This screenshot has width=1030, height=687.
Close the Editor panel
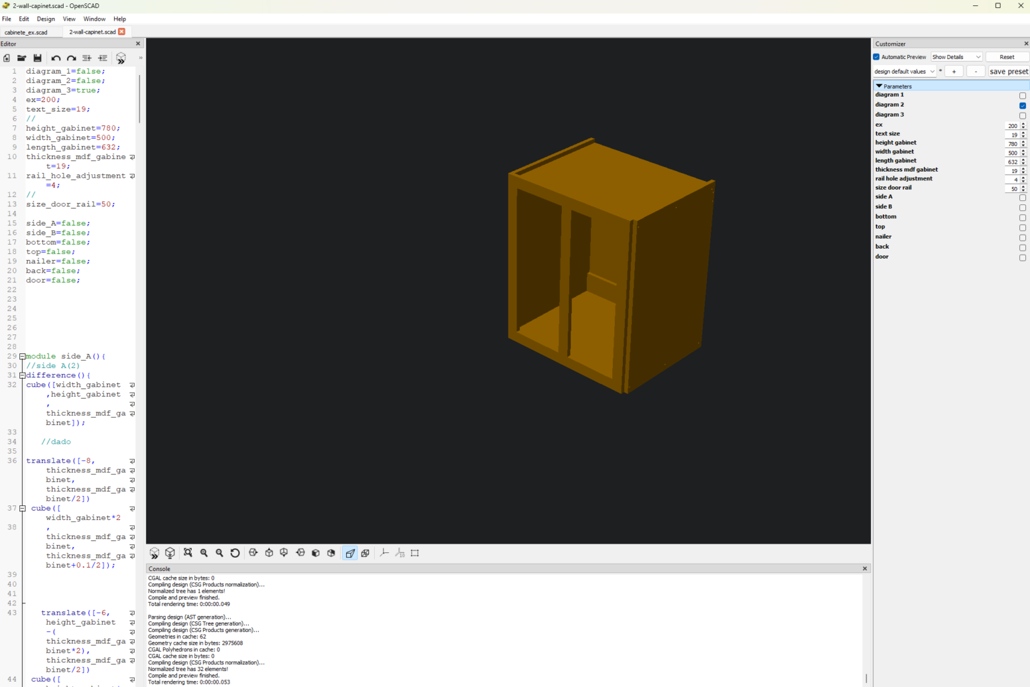pyautogui.click(x=138, y=44)
